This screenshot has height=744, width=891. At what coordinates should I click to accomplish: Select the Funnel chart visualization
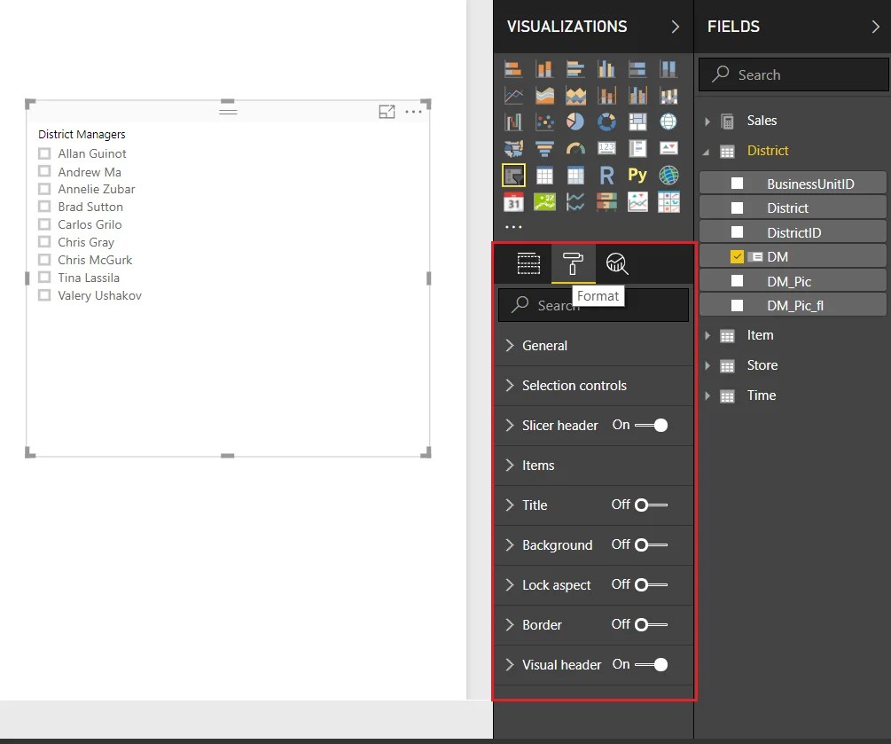pos(543,147)
